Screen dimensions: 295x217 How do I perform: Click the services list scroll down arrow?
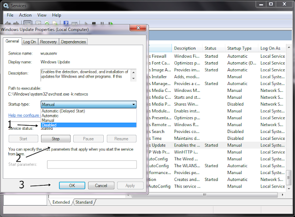[x=289, y=188]
